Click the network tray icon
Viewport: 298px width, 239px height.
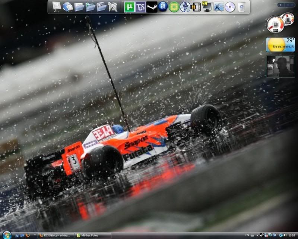click(x=281, y=235)
